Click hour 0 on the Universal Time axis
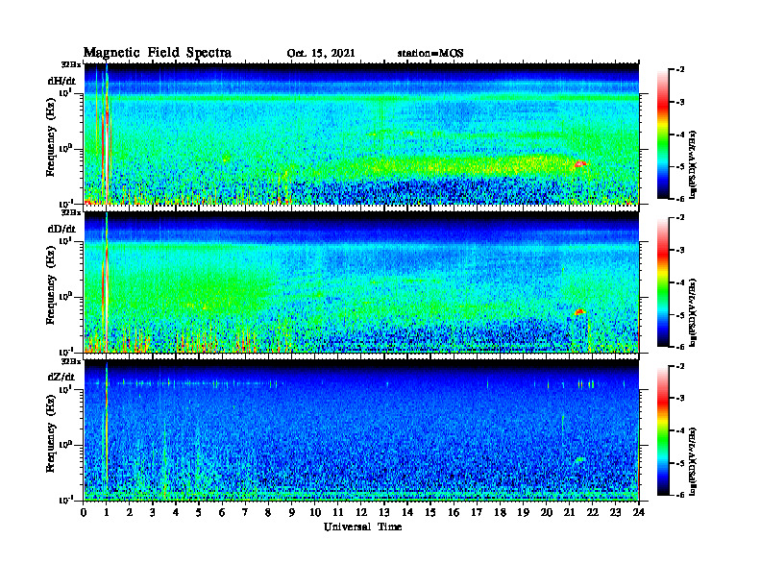The height and width of the screenshot is (588, 761). click(x=84, y=513)
